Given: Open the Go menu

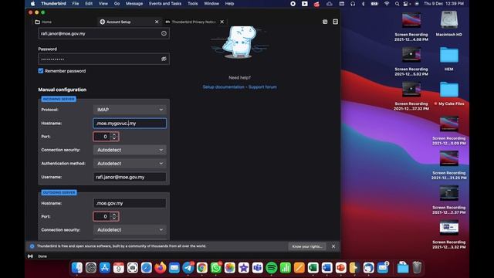Looking at the screenshot, I should (117, 3).
